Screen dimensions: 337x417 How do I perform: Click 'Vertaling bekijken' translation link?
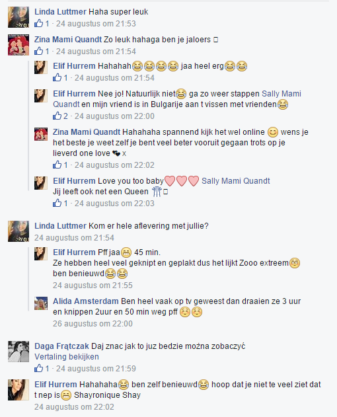click(67, 357)
